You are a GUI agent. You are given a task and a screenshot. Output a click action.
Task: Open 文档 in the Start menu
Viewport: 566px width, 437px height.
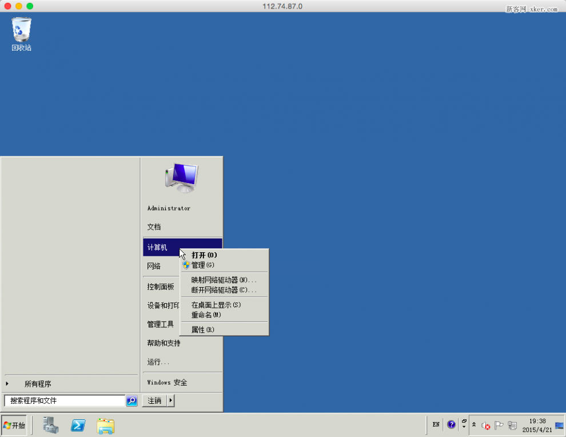[154, 227]
